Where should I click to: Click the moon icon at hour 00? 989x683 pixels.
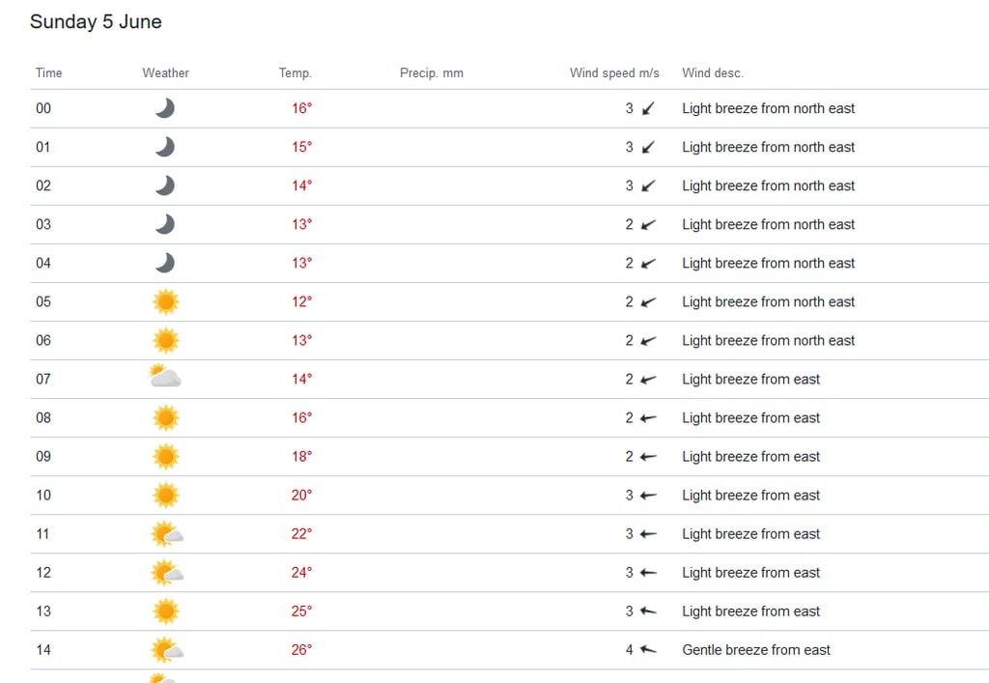pos(165,108)
